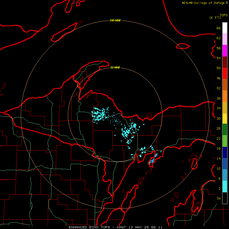The image size is (229, 229).
Task: Click the 100 NMI range ring label
Action: tap(115, 20)
